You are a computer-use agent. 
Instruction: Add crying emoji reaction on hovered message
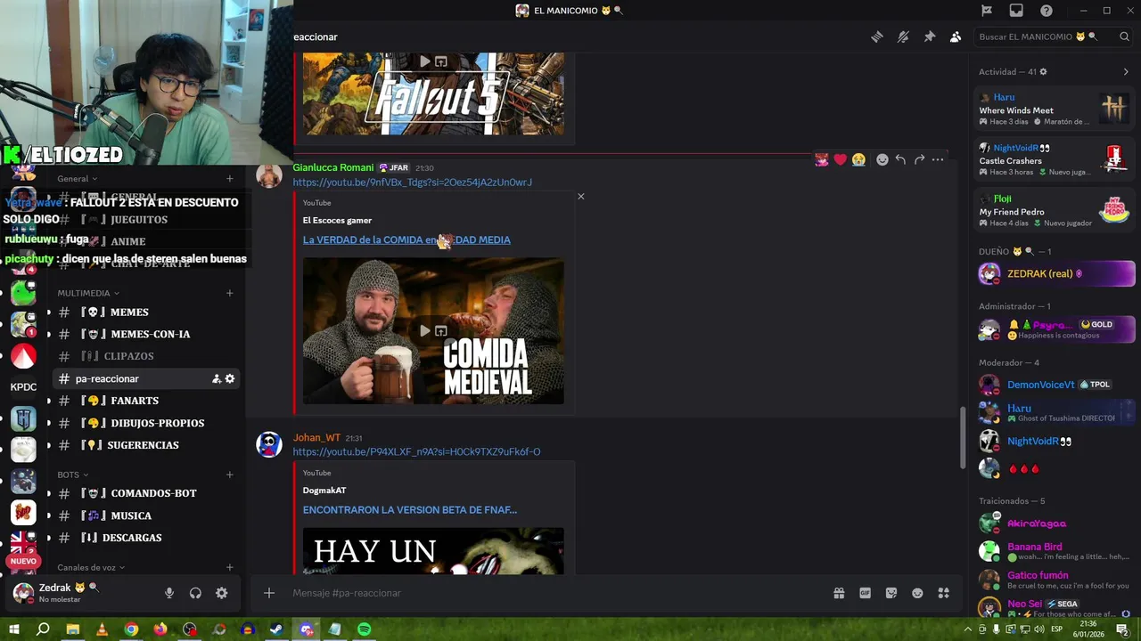[x=858, y=159]
